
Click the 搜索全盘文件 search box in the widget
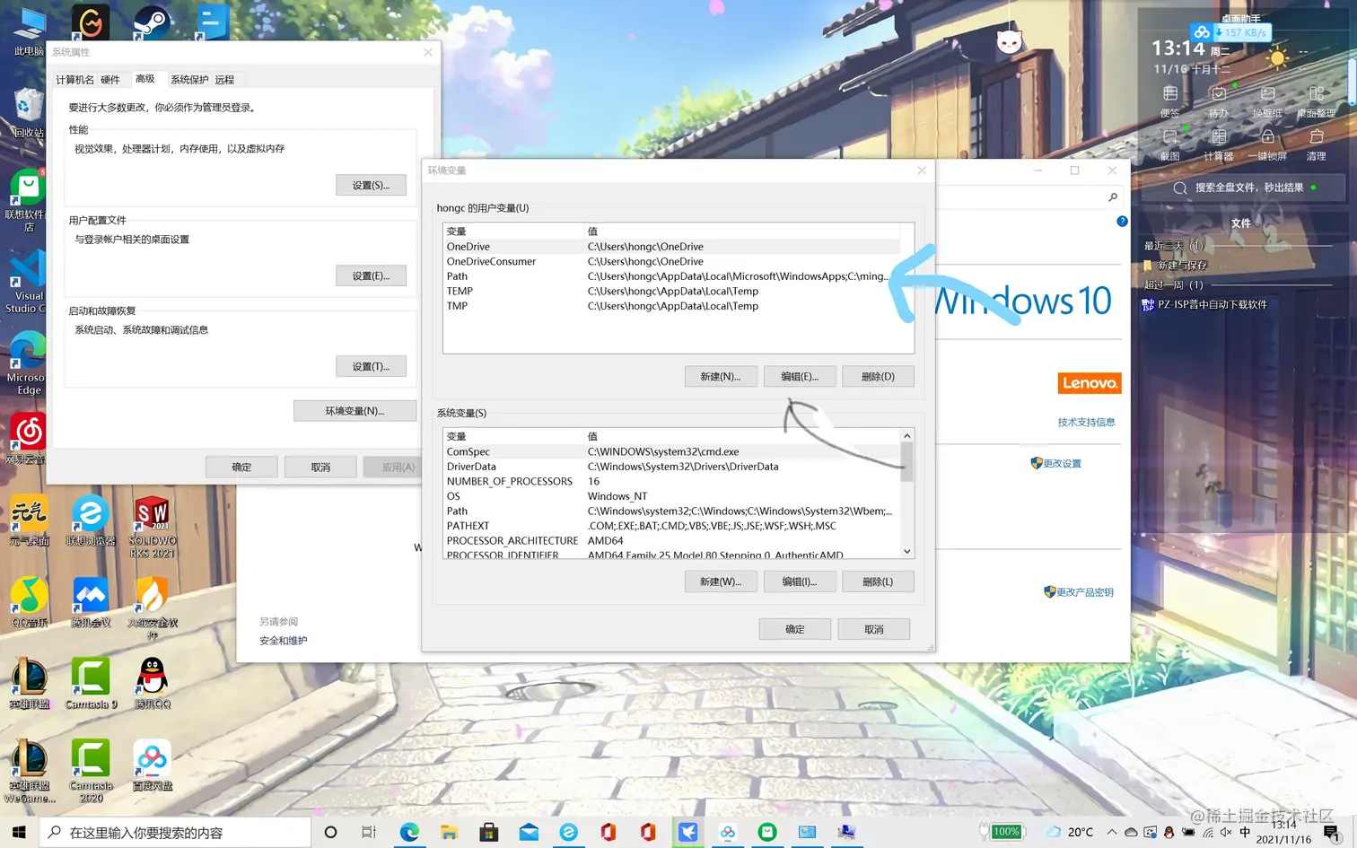[1243, 188]
